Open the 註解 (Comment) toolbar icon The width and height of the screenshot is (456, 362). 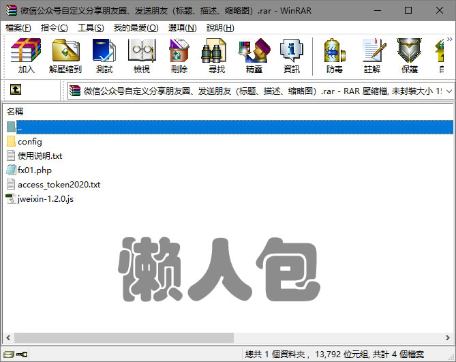(x=372, y=56)
